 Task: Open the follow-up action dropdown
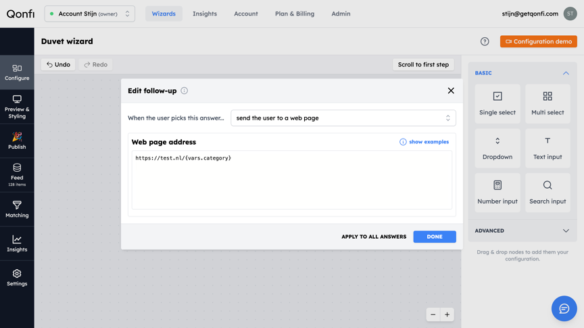pos(343,118)
